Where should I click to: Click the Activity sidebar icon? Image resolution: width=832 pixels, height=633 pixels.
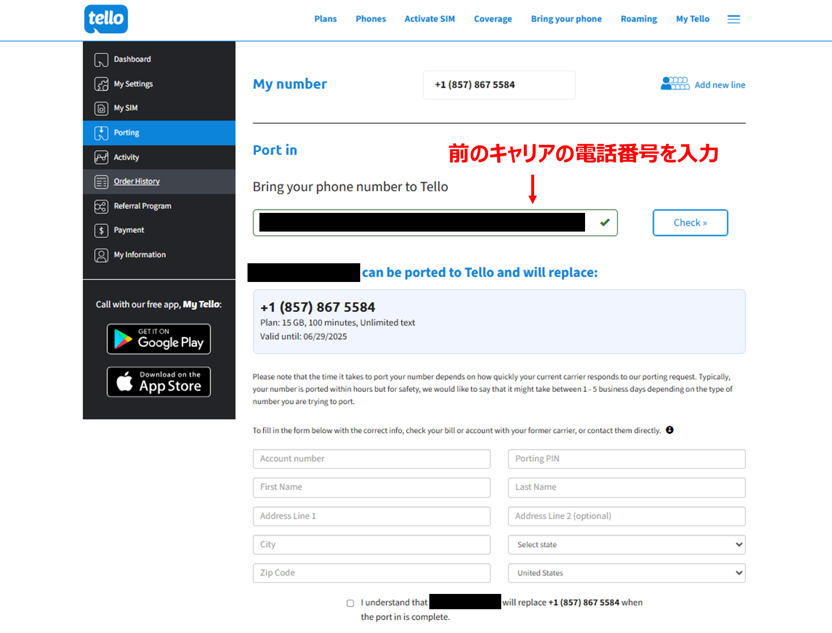pos(101,157)
